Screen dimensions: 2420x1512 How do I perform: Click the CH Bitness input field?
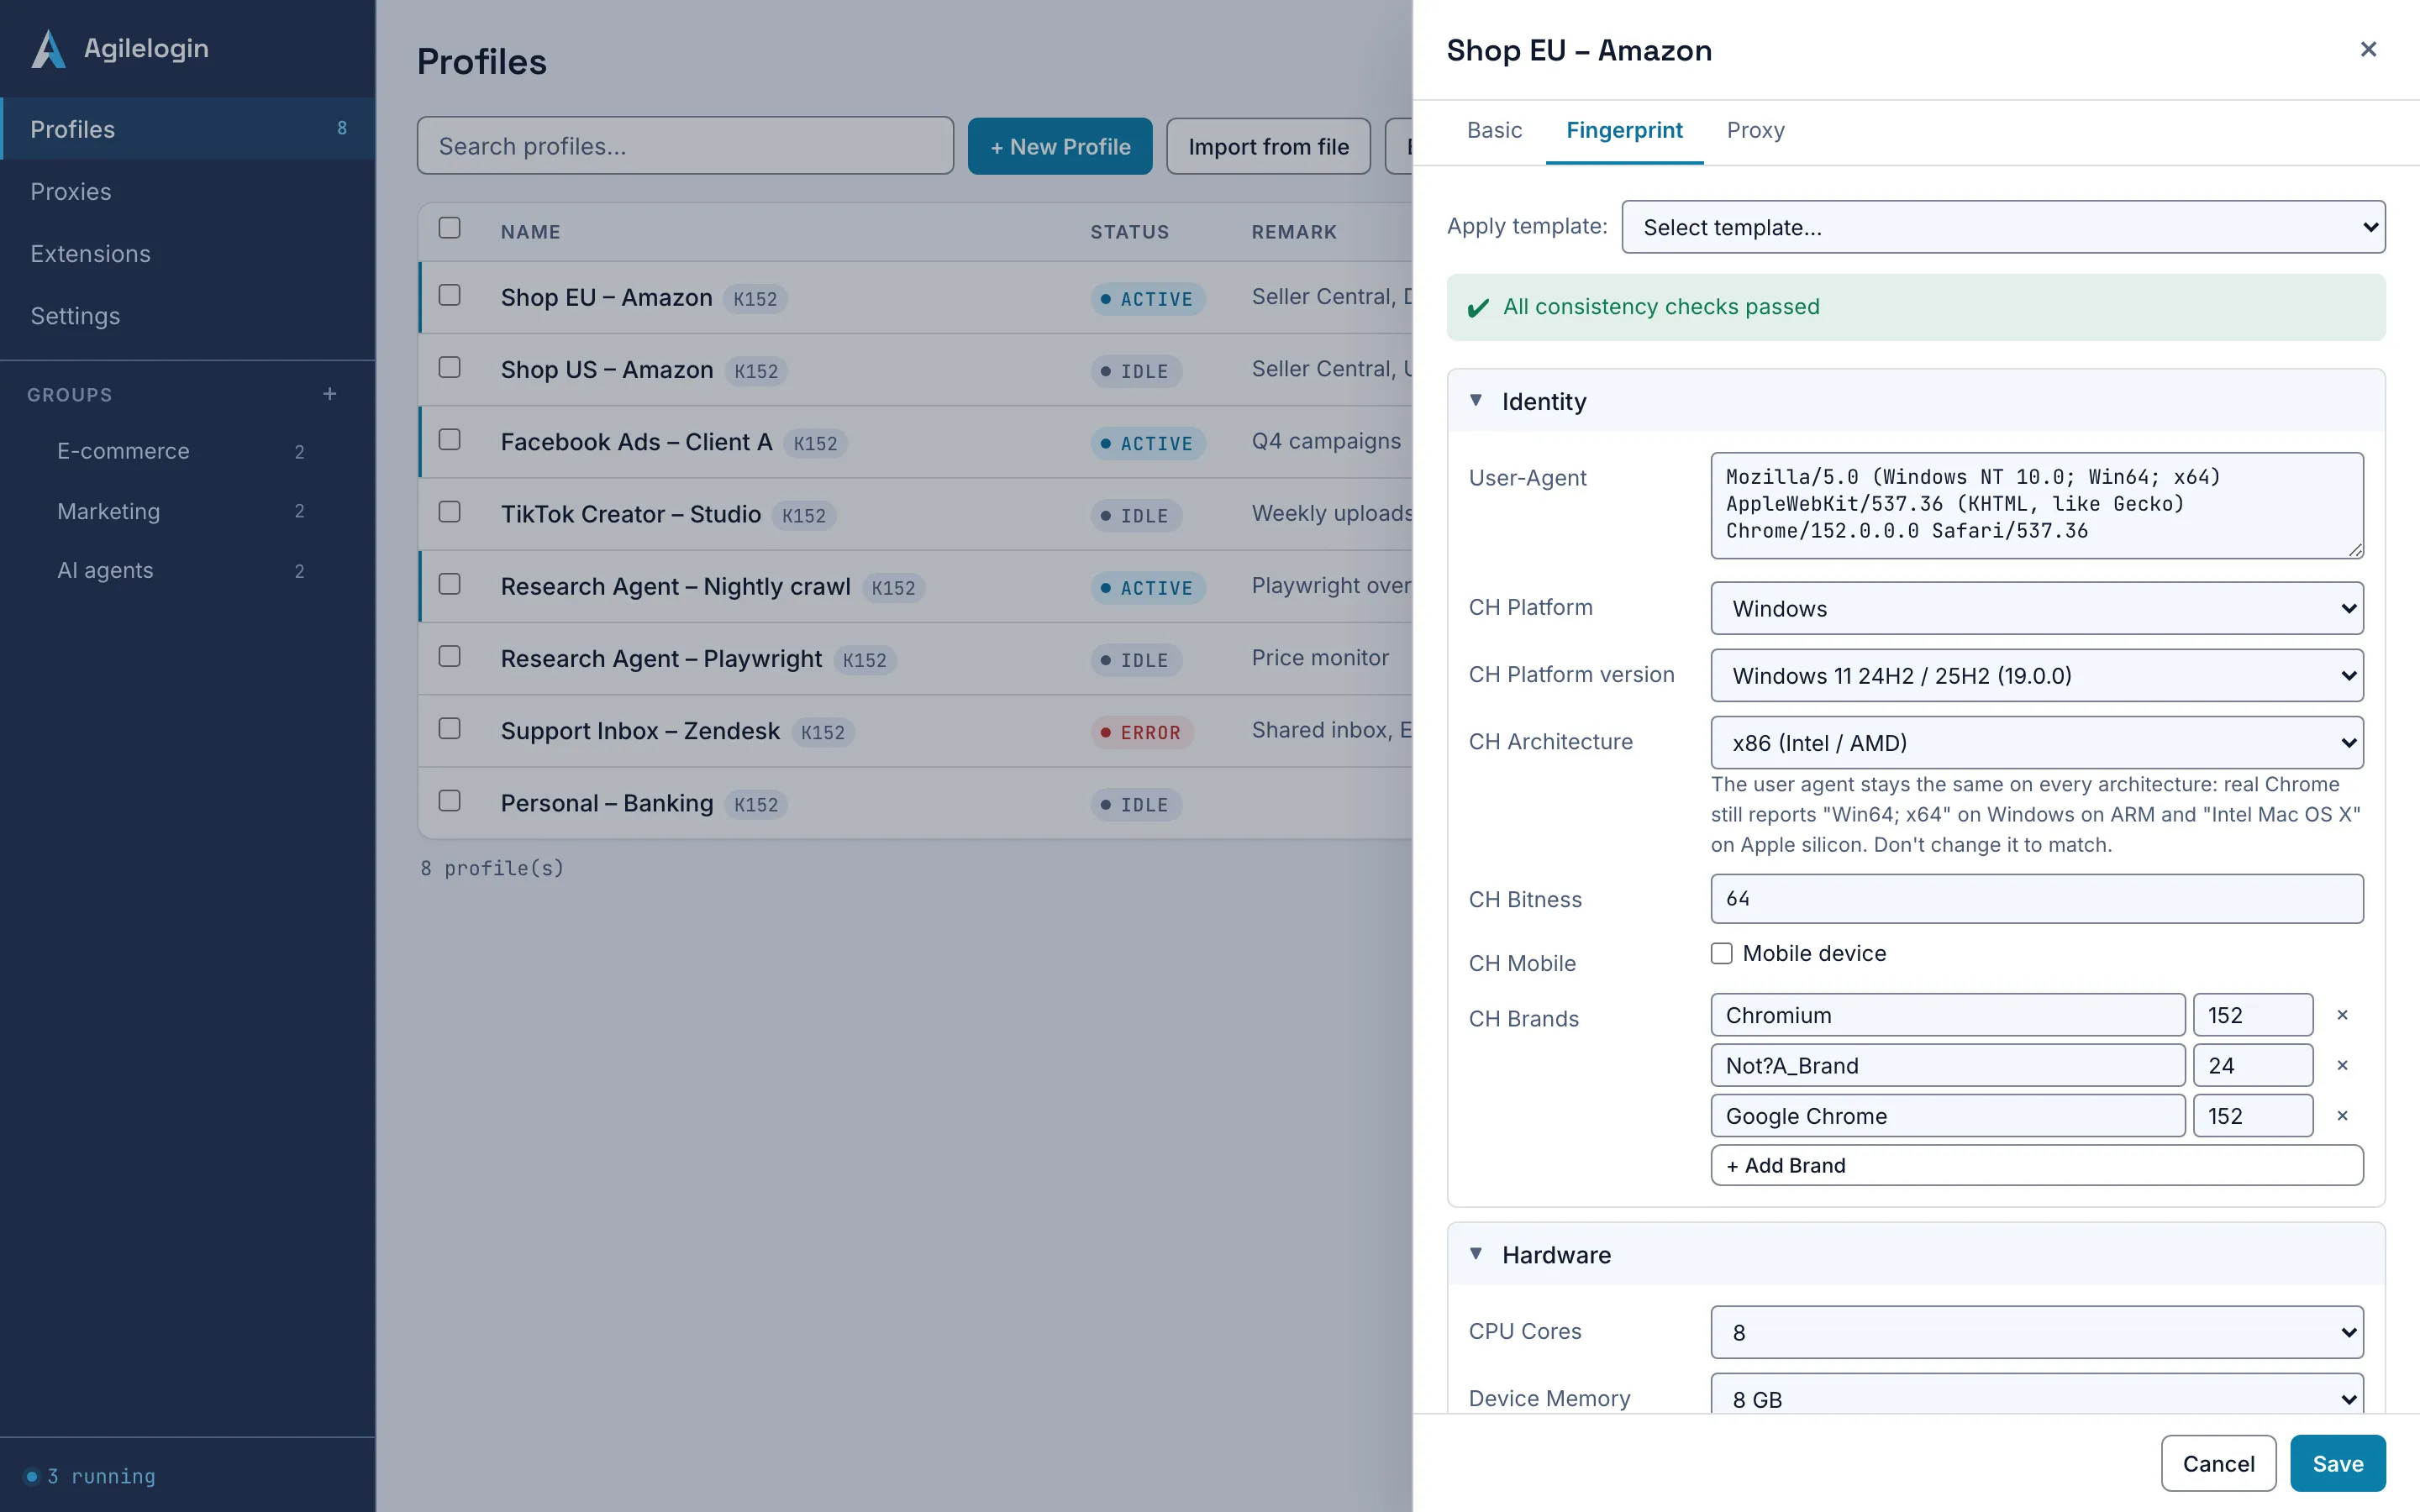[x=2037, y=898]
